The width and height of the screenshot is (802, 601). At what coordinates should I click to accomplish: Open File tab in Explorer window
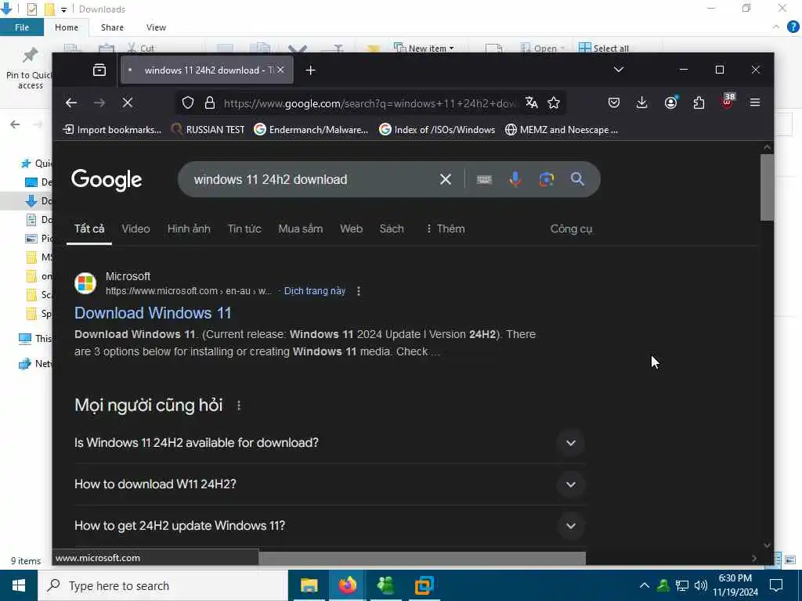click(22, 27)
